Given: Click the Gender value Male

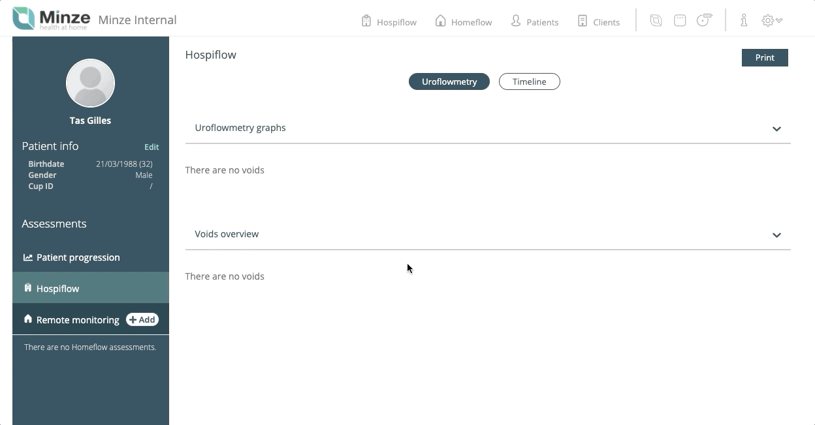Looking at the screenshot, I should (144, 175).
